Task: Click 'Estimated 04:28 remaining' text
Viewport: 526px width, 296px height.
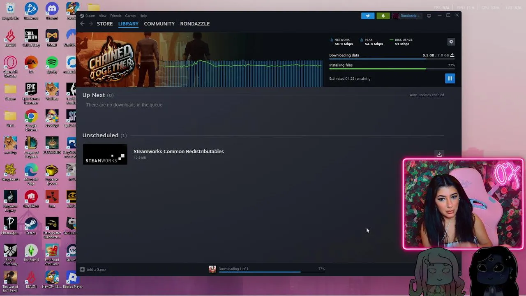Action: (x=350, y=79)
